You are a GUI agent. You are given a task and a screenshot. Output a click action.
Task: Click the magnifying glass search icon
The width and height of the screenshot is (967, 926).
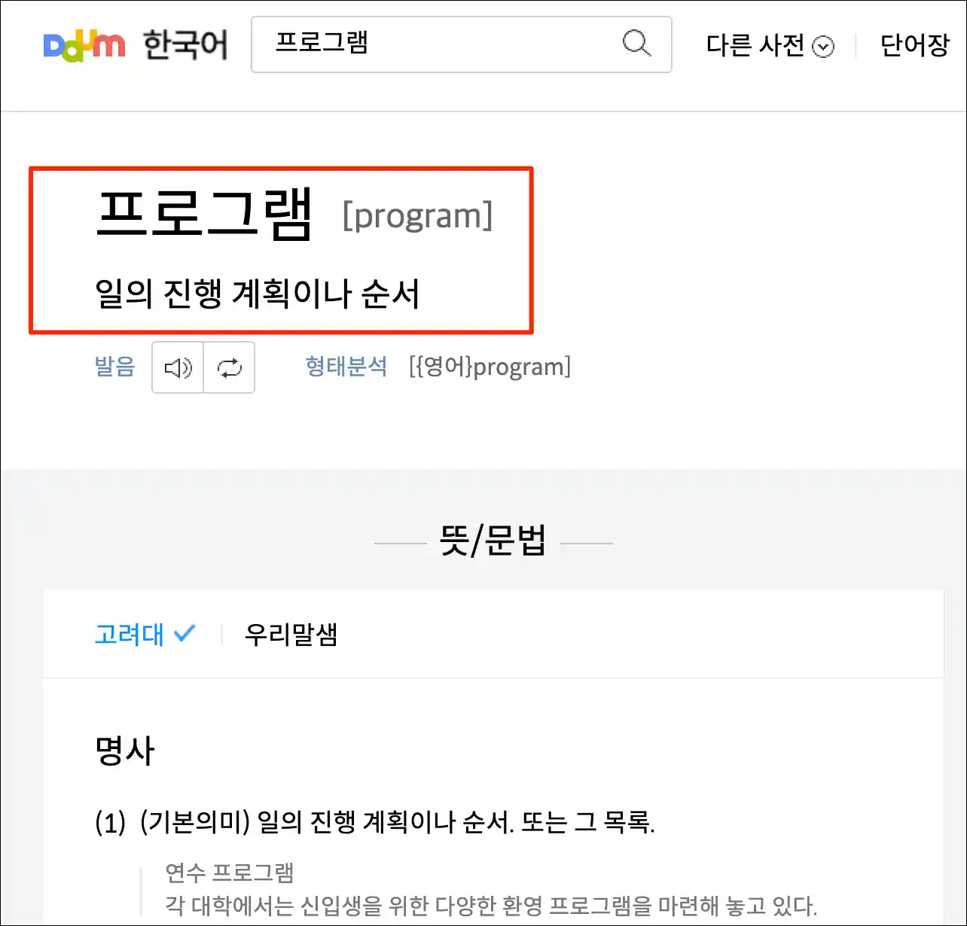636,43
